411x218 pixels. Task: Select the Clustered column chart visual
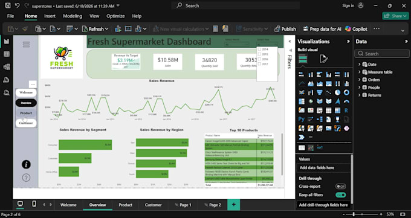tap(328, 75)
